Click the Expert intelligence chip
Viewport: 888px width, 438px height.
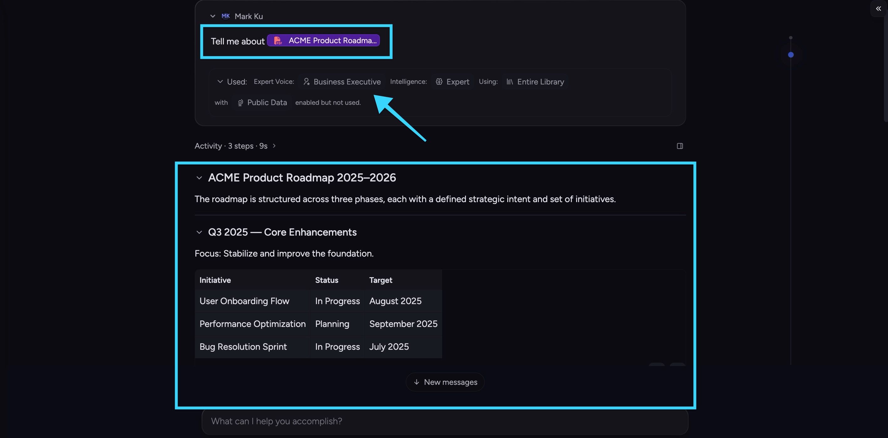click(x=453, y=82)
